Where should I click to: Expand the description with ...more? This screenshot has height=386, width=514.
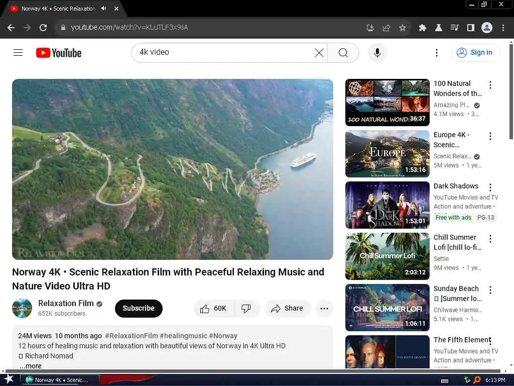tap(31, 366)
